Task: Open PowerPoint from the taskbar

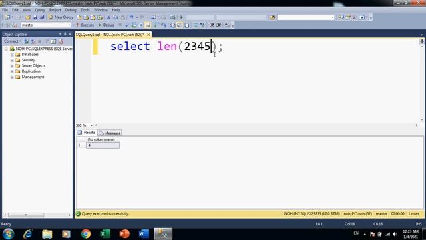Action: point(124,234)
